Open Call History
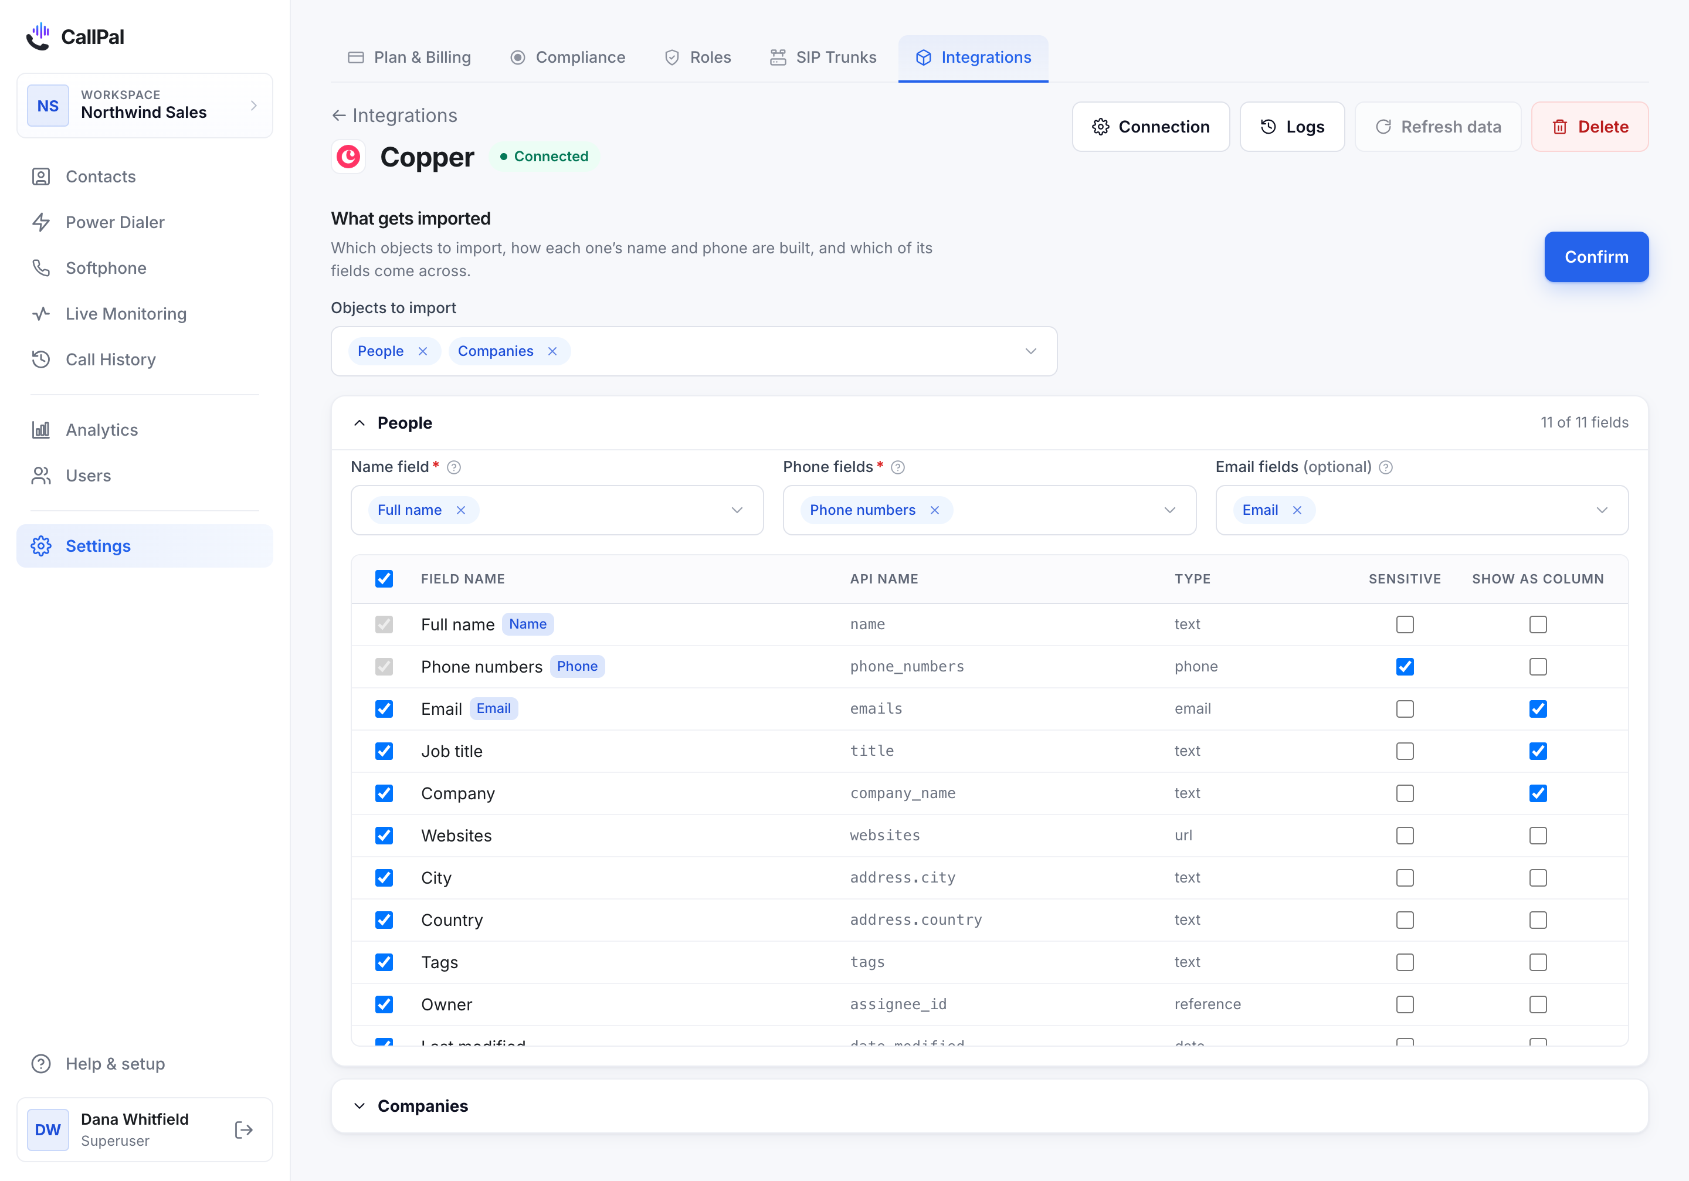The height and width of the screenshot is (1181, 1689). 144,359
